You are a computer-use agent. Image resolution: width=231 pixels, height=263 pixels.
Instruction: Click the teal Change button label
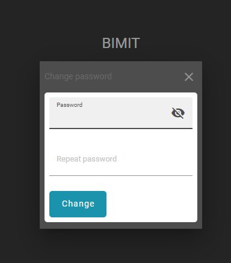[x=78, y=204]
